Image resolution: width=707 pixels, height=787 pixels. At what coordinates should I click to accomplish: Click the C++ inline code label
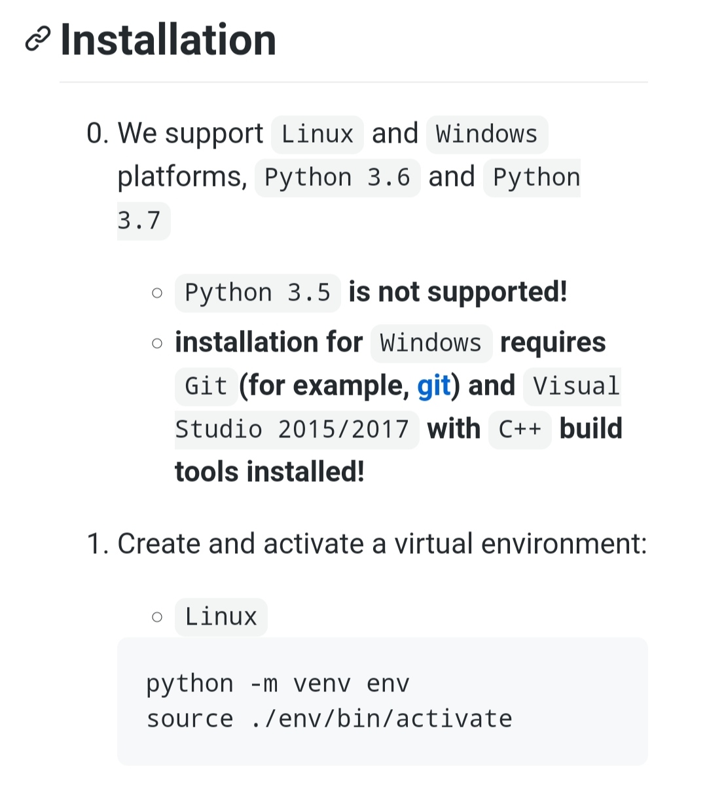point(519,429)
